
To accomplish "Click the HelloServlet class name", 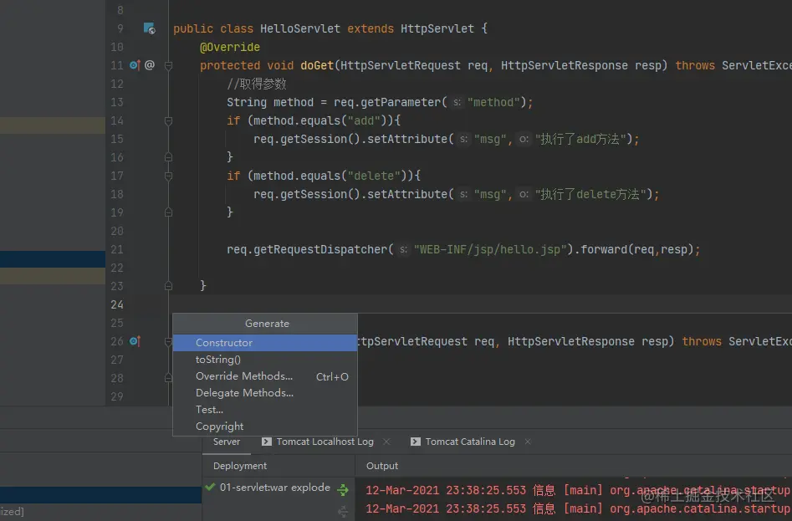I will pos(300,28).
